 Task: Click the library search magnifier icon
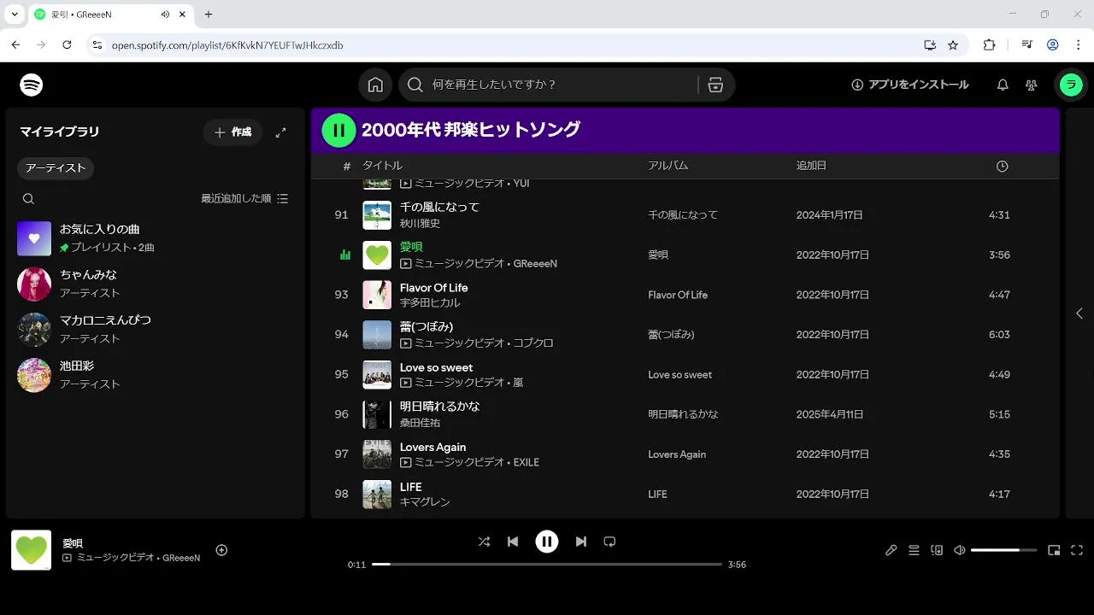(28, 198)
